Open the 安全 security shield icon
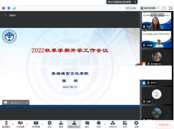This screenshot has height=129, width=174. [50, 124]
